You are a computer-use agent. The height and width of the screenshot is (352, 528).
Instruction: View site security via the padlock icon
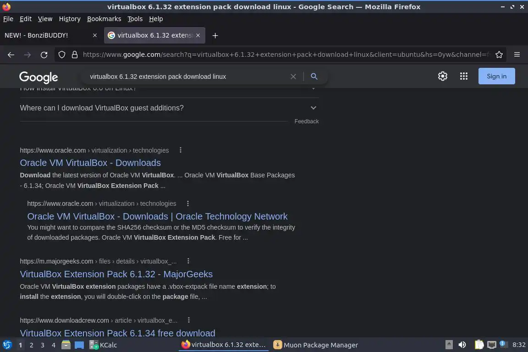coord(75,55)
